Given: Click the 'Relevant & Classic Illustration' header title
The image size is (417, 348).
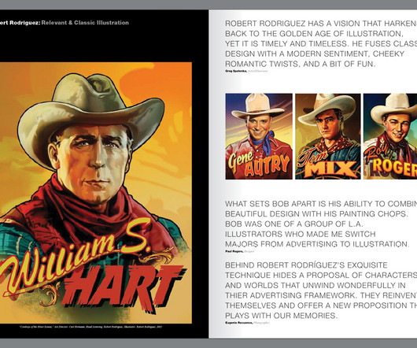Looking at the screenshot, I should pos(85,23).
